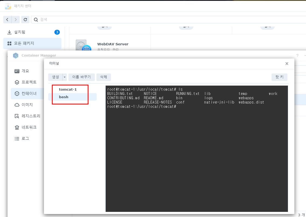Click CONTRIBUTING.md in terminal listing
The height and width of the screenshot is (217, 306).
tap(123, 98)
